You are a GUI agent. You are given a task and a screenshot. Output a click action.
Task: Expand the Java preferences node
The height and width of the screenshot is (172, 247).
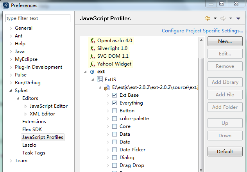tap(11, 51)
